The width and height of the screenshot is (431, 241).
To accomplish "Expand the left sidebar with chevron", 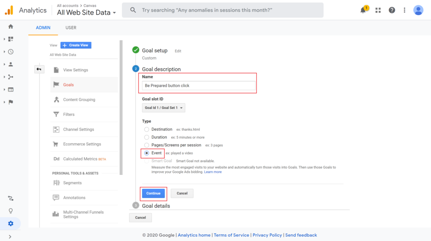I will [x=10, y=237].
